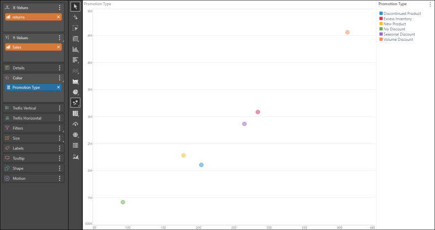Click the green No Discount legend swatch
This screenshot has height=230, width=435.
tap(381, 29)
